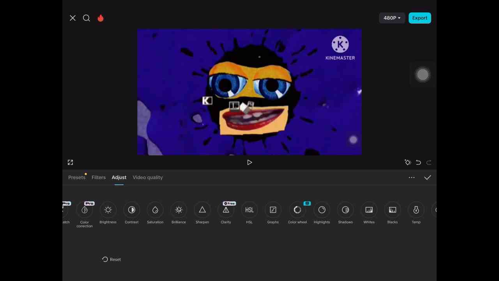This screenshot has height=281, width=499.
Task: Switch to the Filters tab
Action: coord(99,178)
